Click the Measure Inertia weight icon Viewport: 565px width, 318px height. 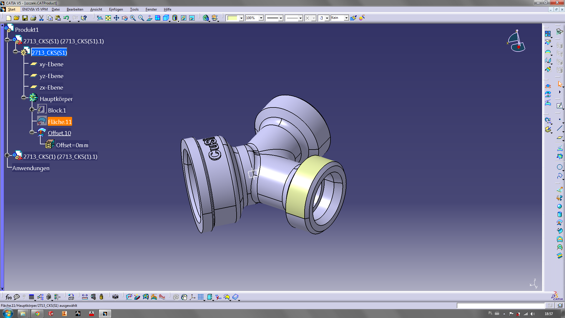(x=102, y=297)
